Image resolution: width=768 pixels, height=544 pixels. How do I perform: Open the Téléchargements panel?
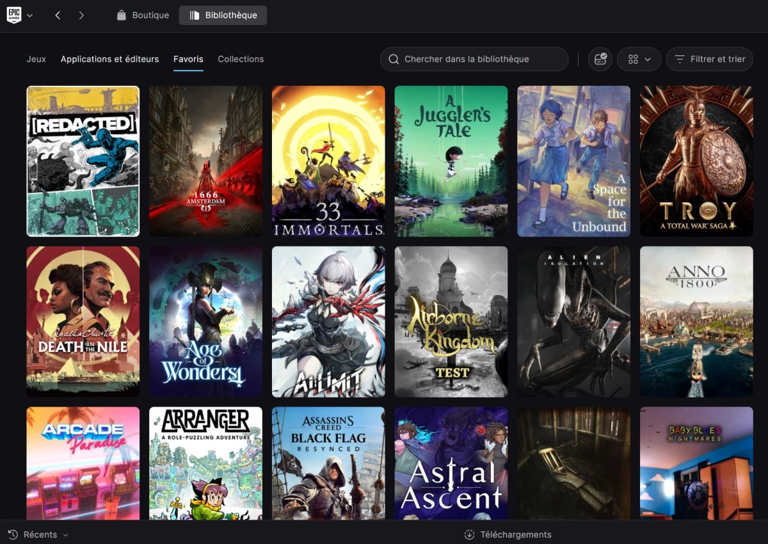click(x=508, y=534)
